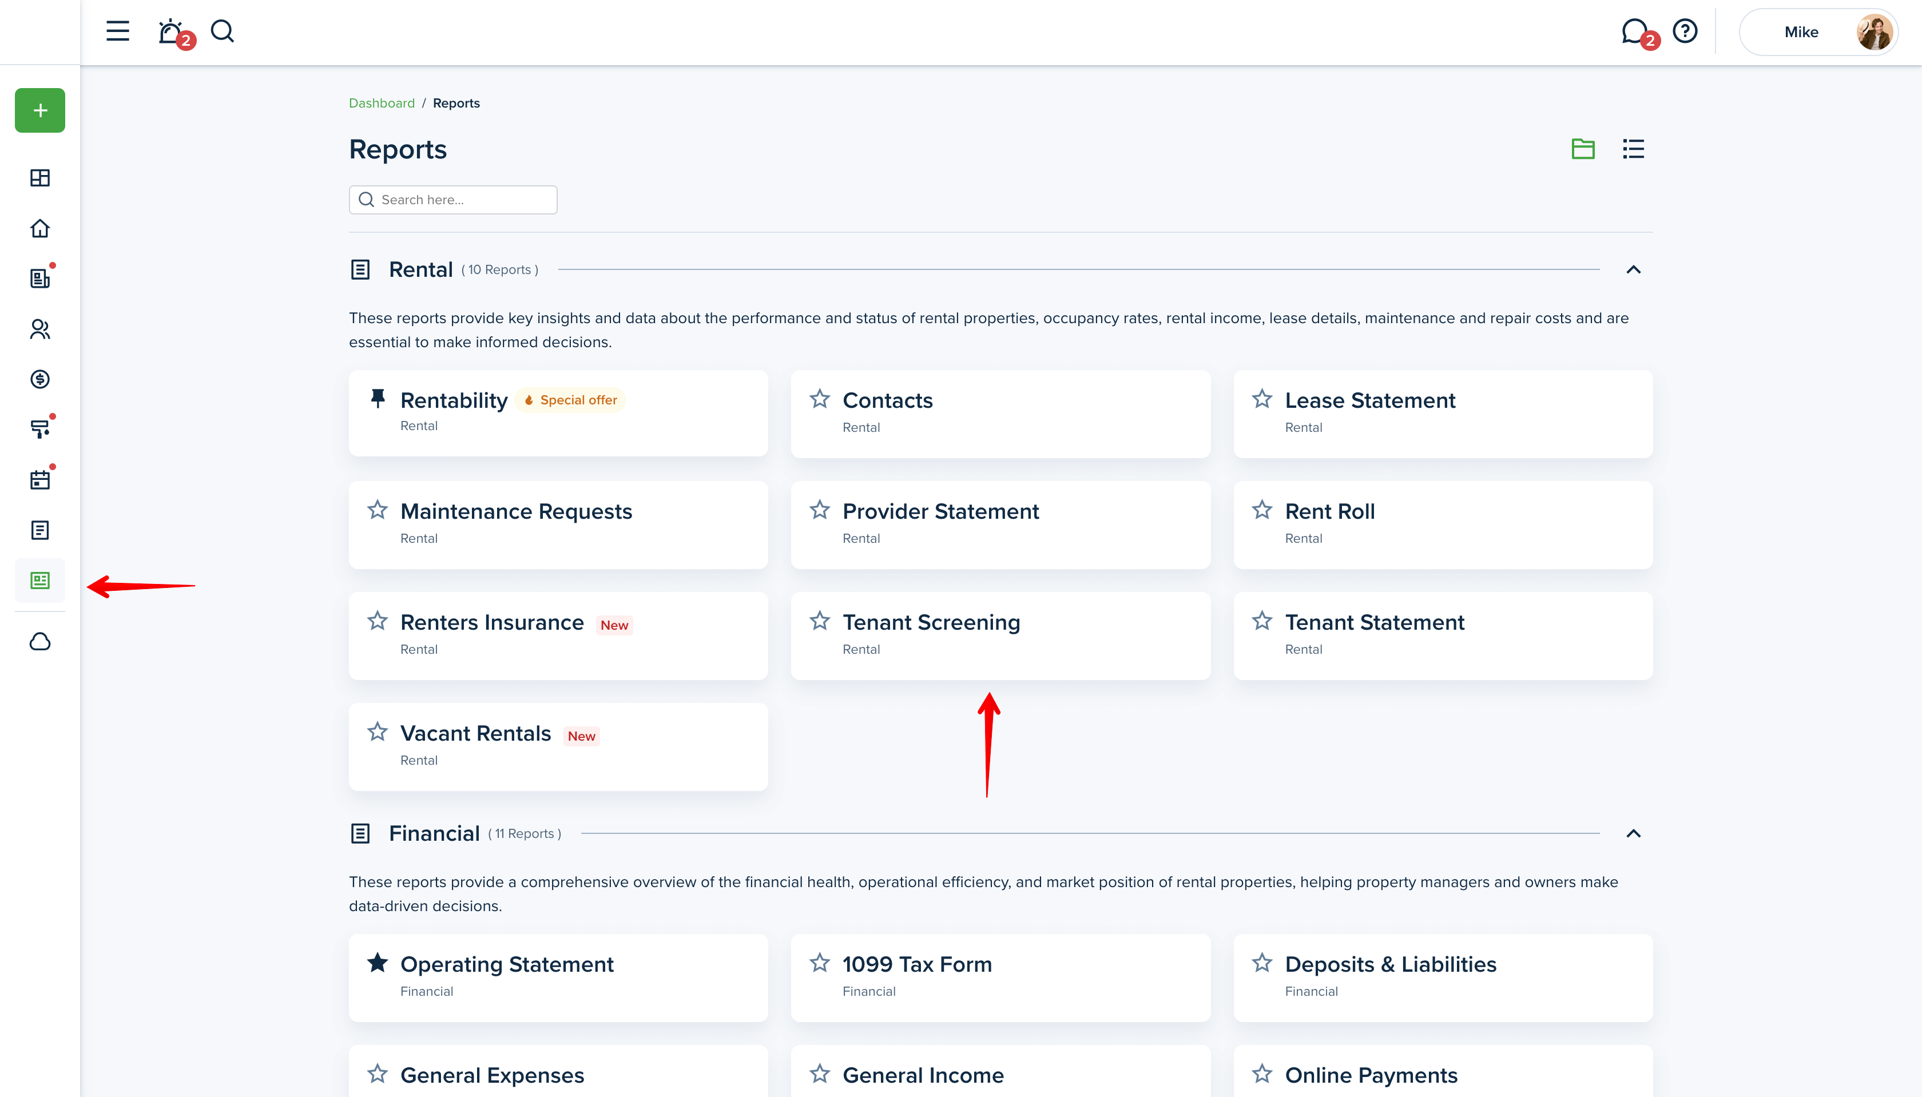Open the hamburger menu
1922x1097 pixels.
point(117,31)
